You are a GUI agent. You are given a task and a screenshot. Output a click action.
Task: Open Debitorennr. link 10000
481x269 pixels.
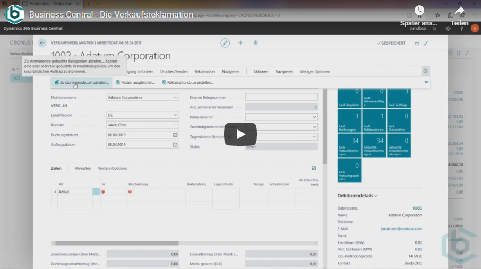417,209
